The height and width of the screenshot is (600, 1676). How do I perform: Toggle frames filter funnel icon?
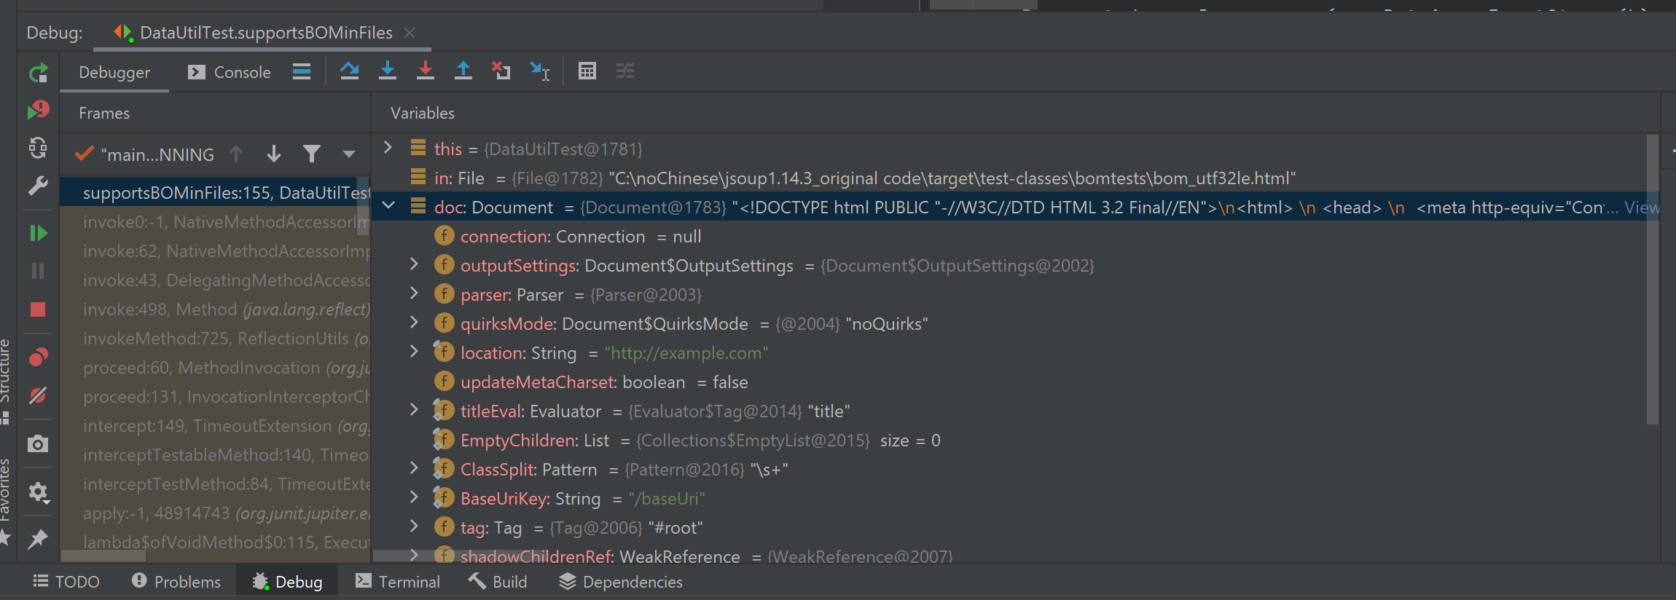[312, 154]
